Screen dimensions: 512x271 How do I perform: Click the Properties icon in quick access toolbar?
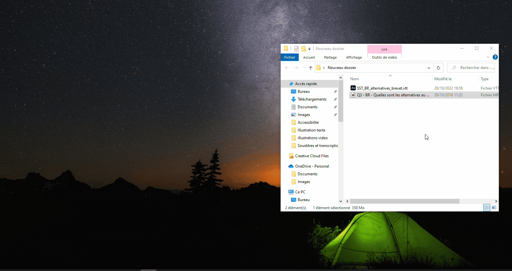[296, 49]
